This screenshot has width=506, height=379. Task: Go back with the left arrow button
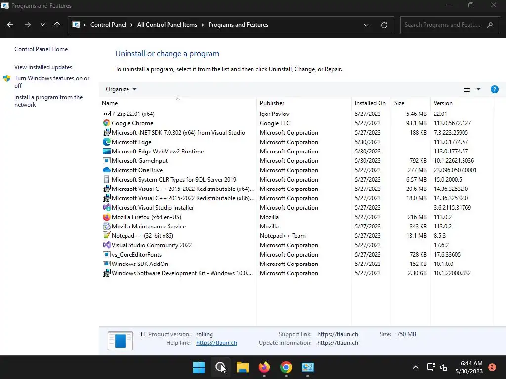click(10, 25)
